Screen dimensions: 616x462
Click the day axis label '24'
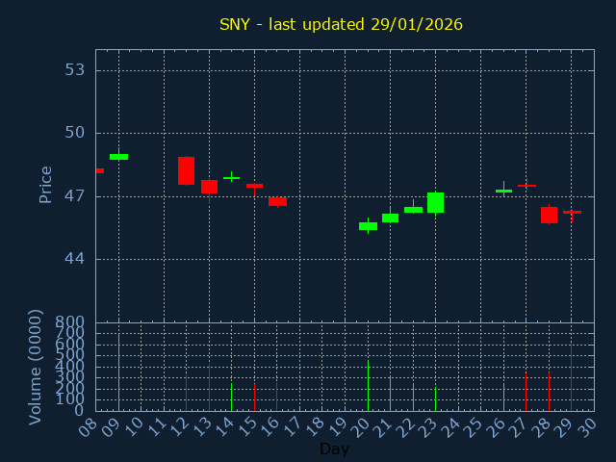point(450,427)
